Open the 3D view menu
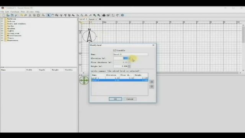Screen dimensions: 245x138 point(30,12)
